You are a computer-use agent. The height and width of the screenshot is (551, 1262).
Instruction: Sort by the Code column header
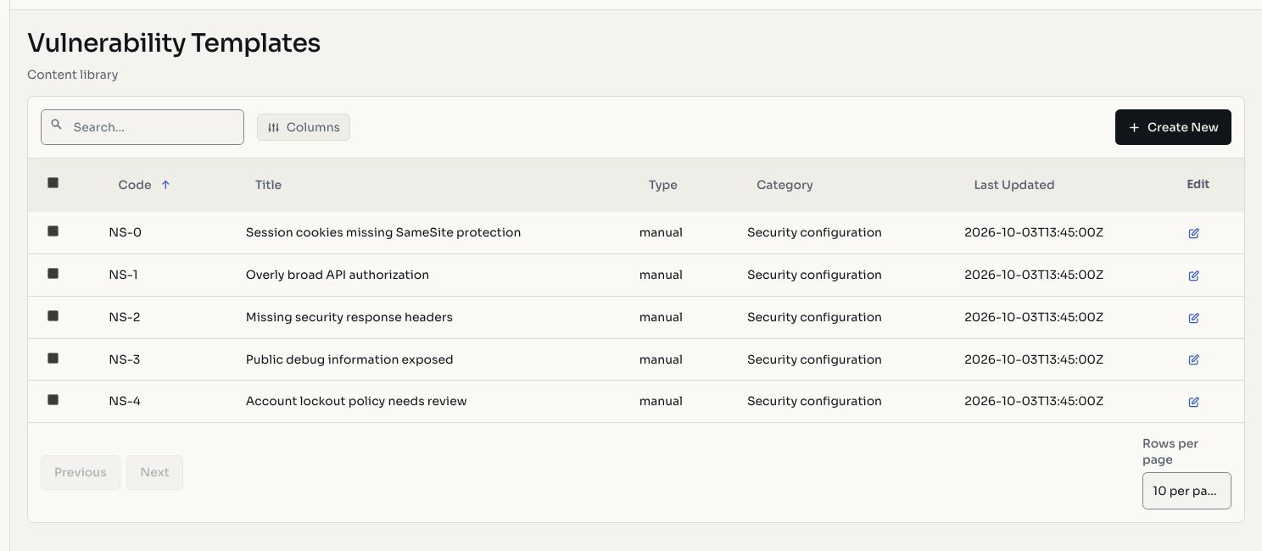click(x=135, y=185)
